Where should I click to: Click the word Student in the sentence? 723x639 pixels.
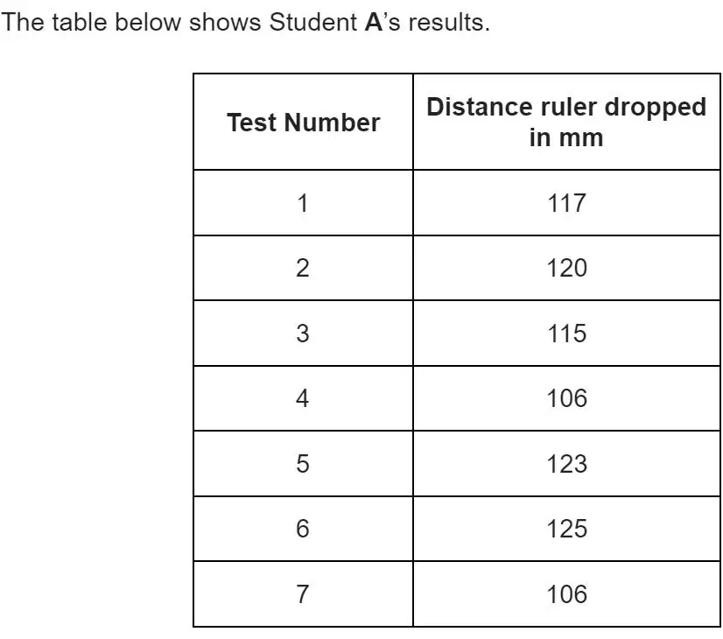(x=313, y=22)
